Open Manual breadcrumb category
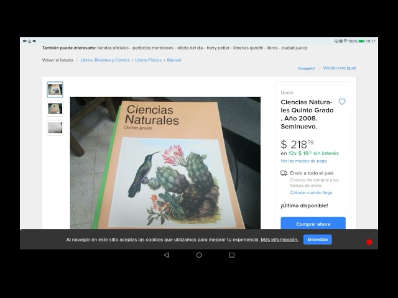398x298 pixels. click(174, 60)
